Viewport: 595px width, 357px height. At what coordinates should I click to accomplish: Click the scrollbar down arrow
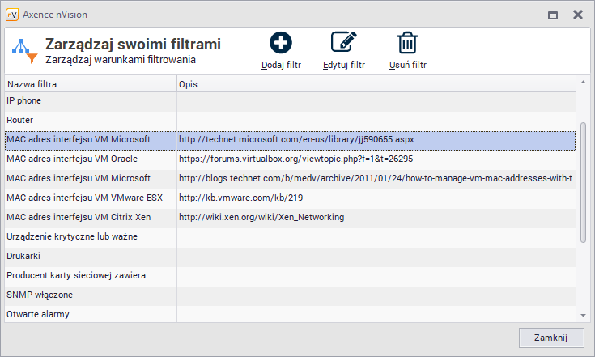tap(582, 315)
